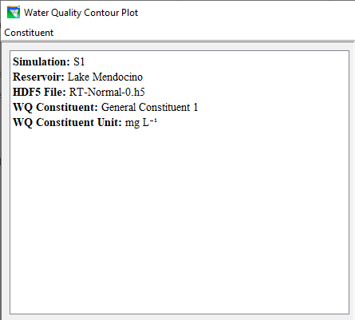Click the word Mendocino
The height and width of the screenshot is (320, 355).
(x=117, y=77)
